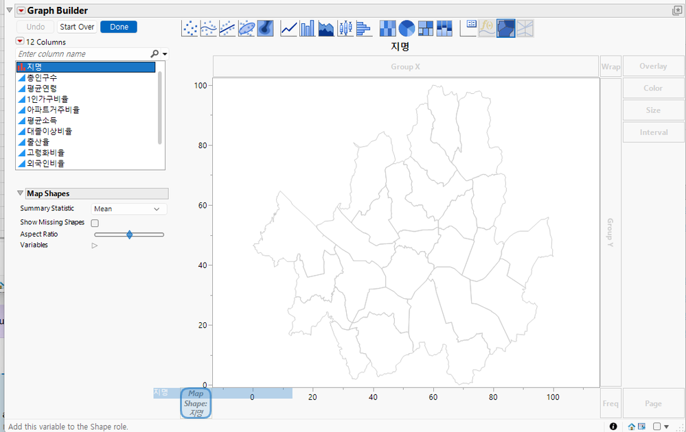Click the Wrap drop zone
686x432 pixels.
(610, 67)
